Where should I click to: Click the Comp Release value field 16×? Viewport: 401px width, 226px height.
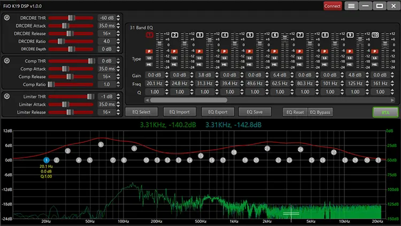point(106,77)
